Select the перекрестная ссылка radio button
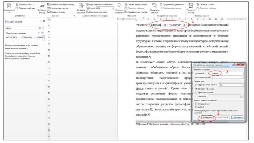The width and height of the screenshot is (254, 143). pyautogui.click(x=196, y=85)
